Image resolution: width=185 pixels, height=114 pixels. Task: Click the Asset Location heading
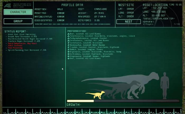click(155, 5)
